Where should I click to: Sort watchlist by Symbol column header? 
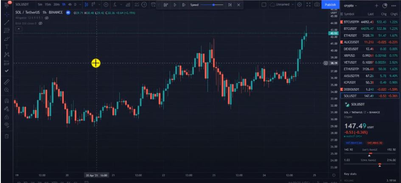[349, 14]
